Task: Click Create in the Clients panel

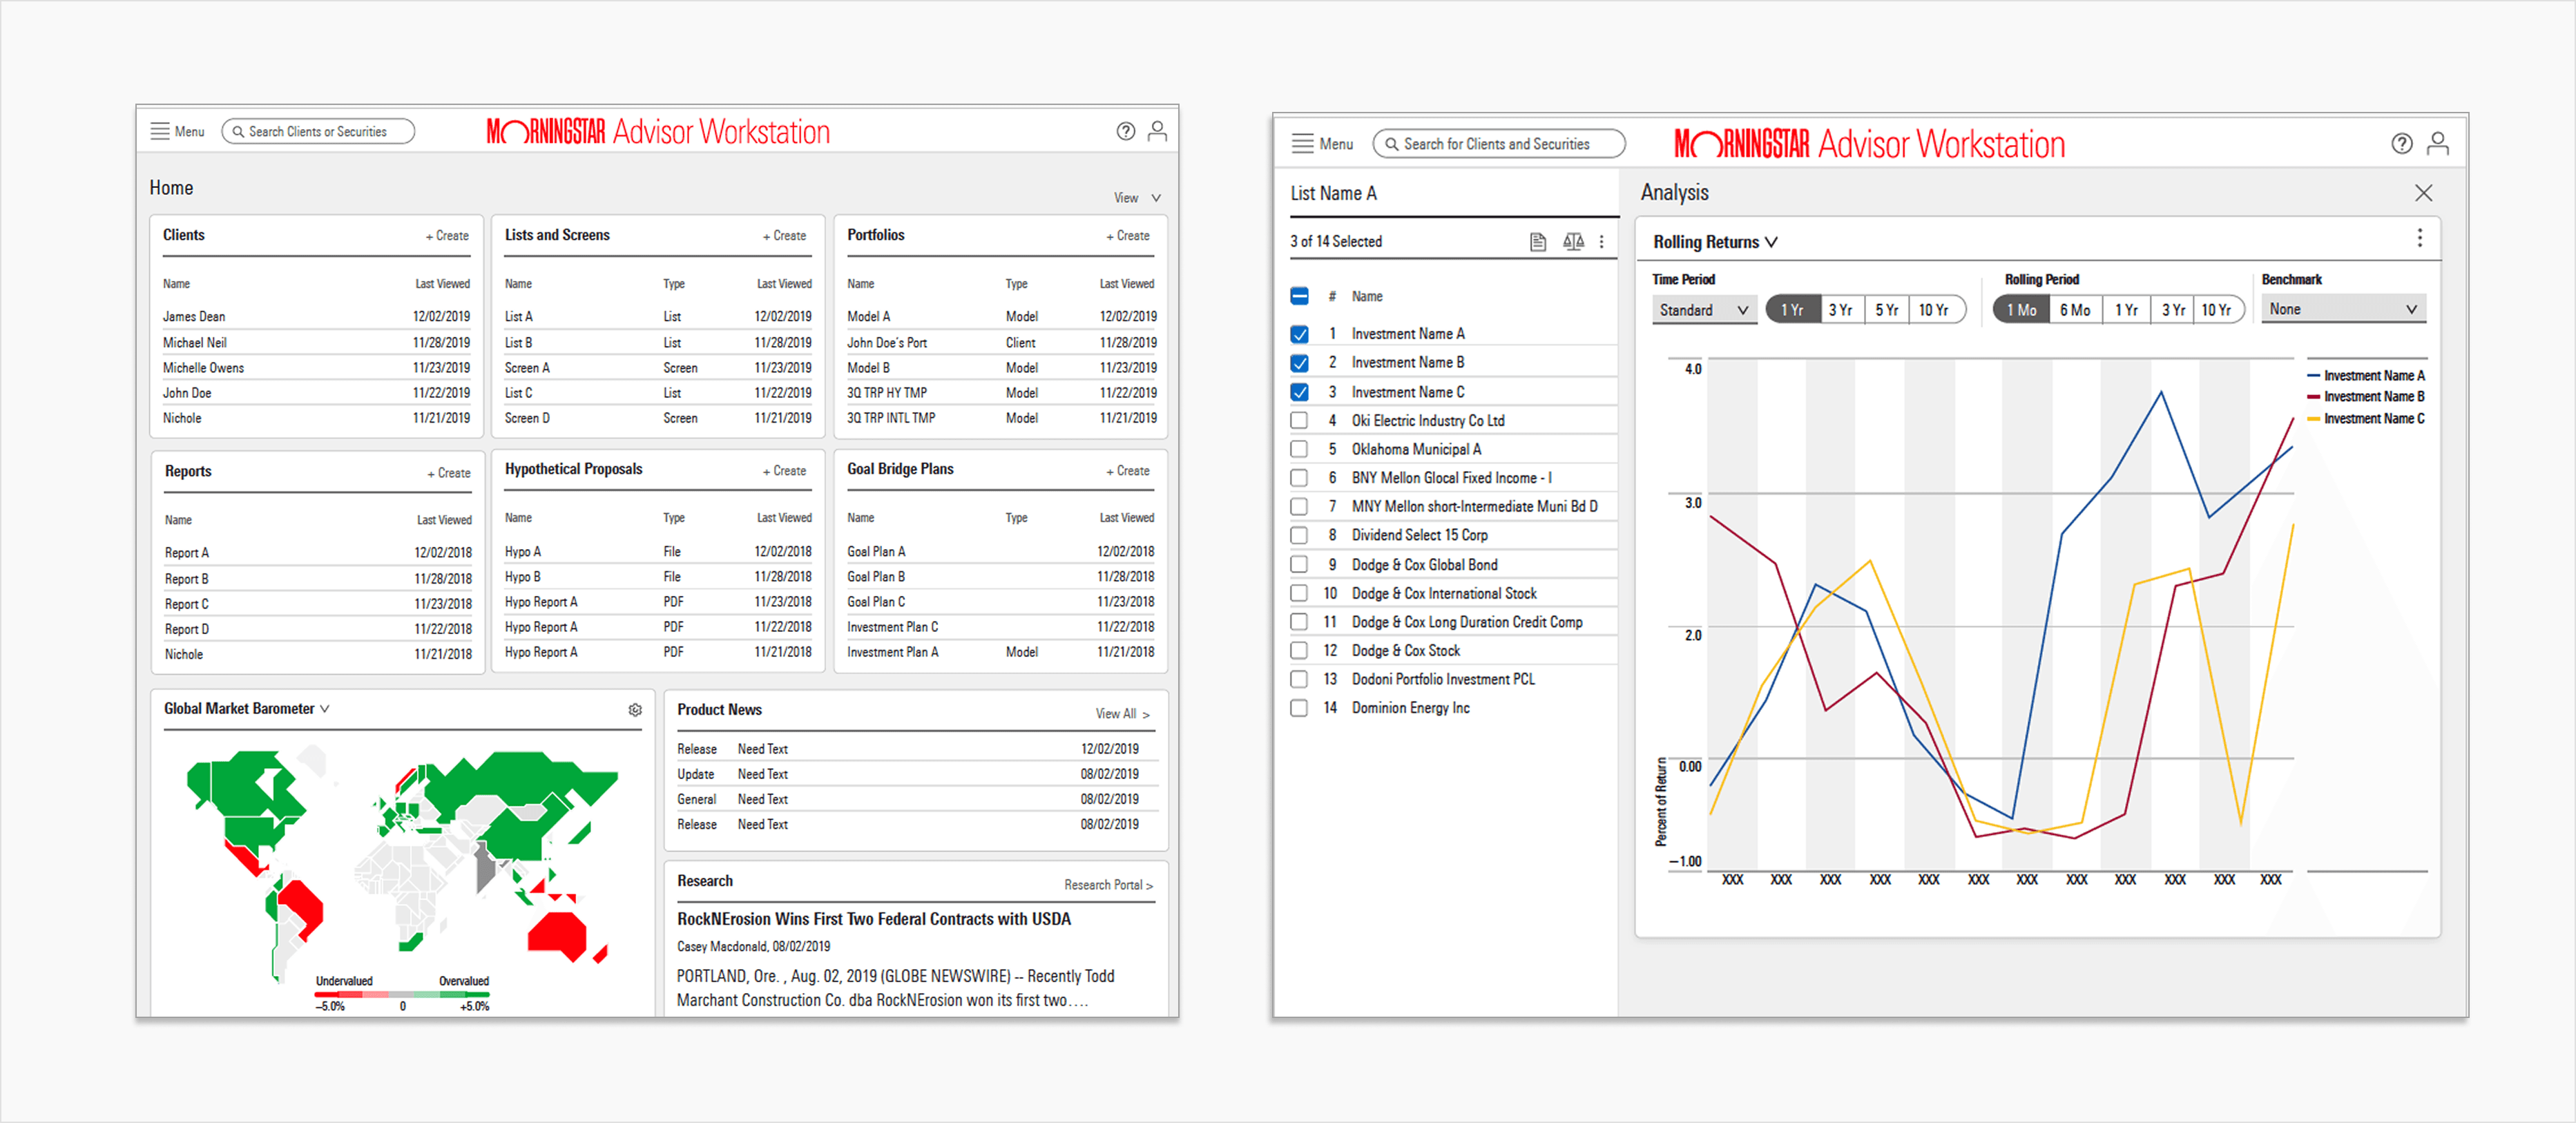Action: 447,236
